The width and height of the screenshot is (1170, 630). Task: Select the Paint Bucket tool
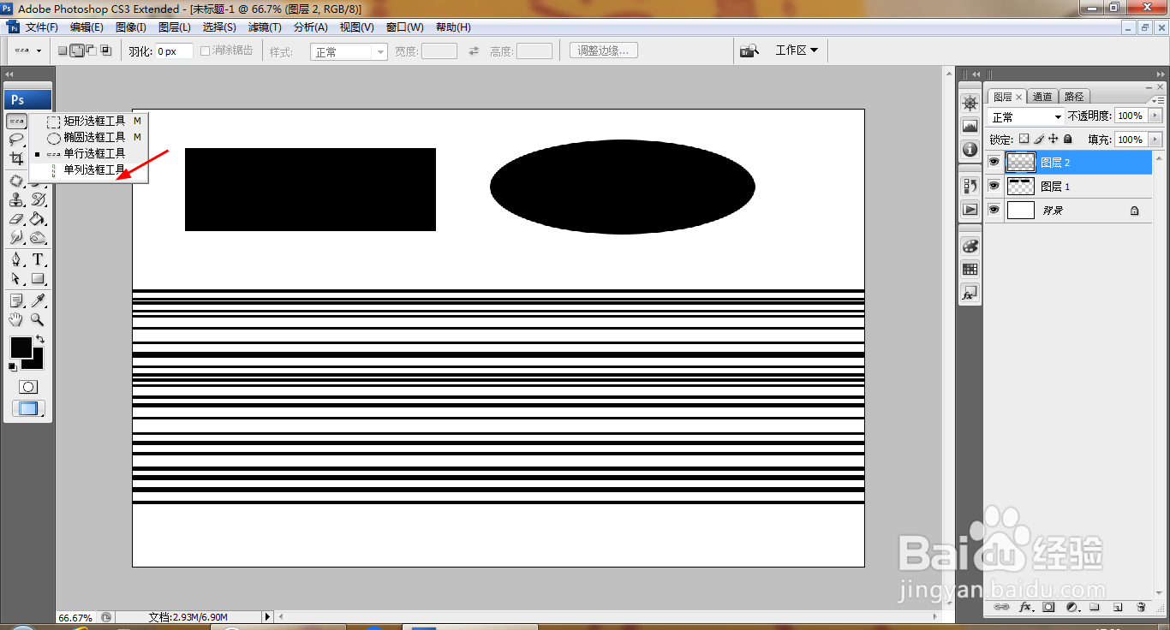tap(39, 219)
